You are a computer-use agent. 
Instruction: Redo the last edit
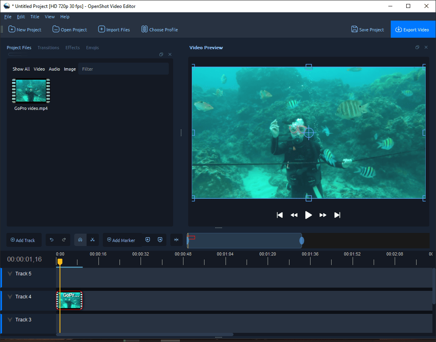(63, 240)
